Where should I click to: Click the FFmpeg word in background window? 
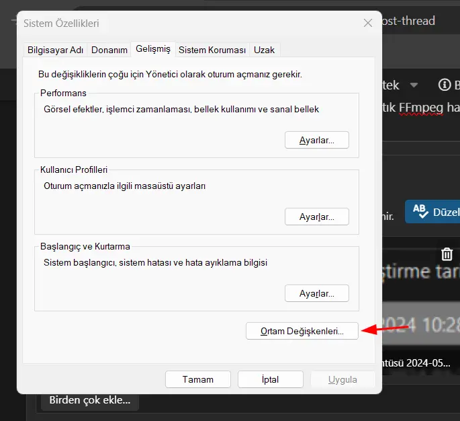tap(421, 108)
